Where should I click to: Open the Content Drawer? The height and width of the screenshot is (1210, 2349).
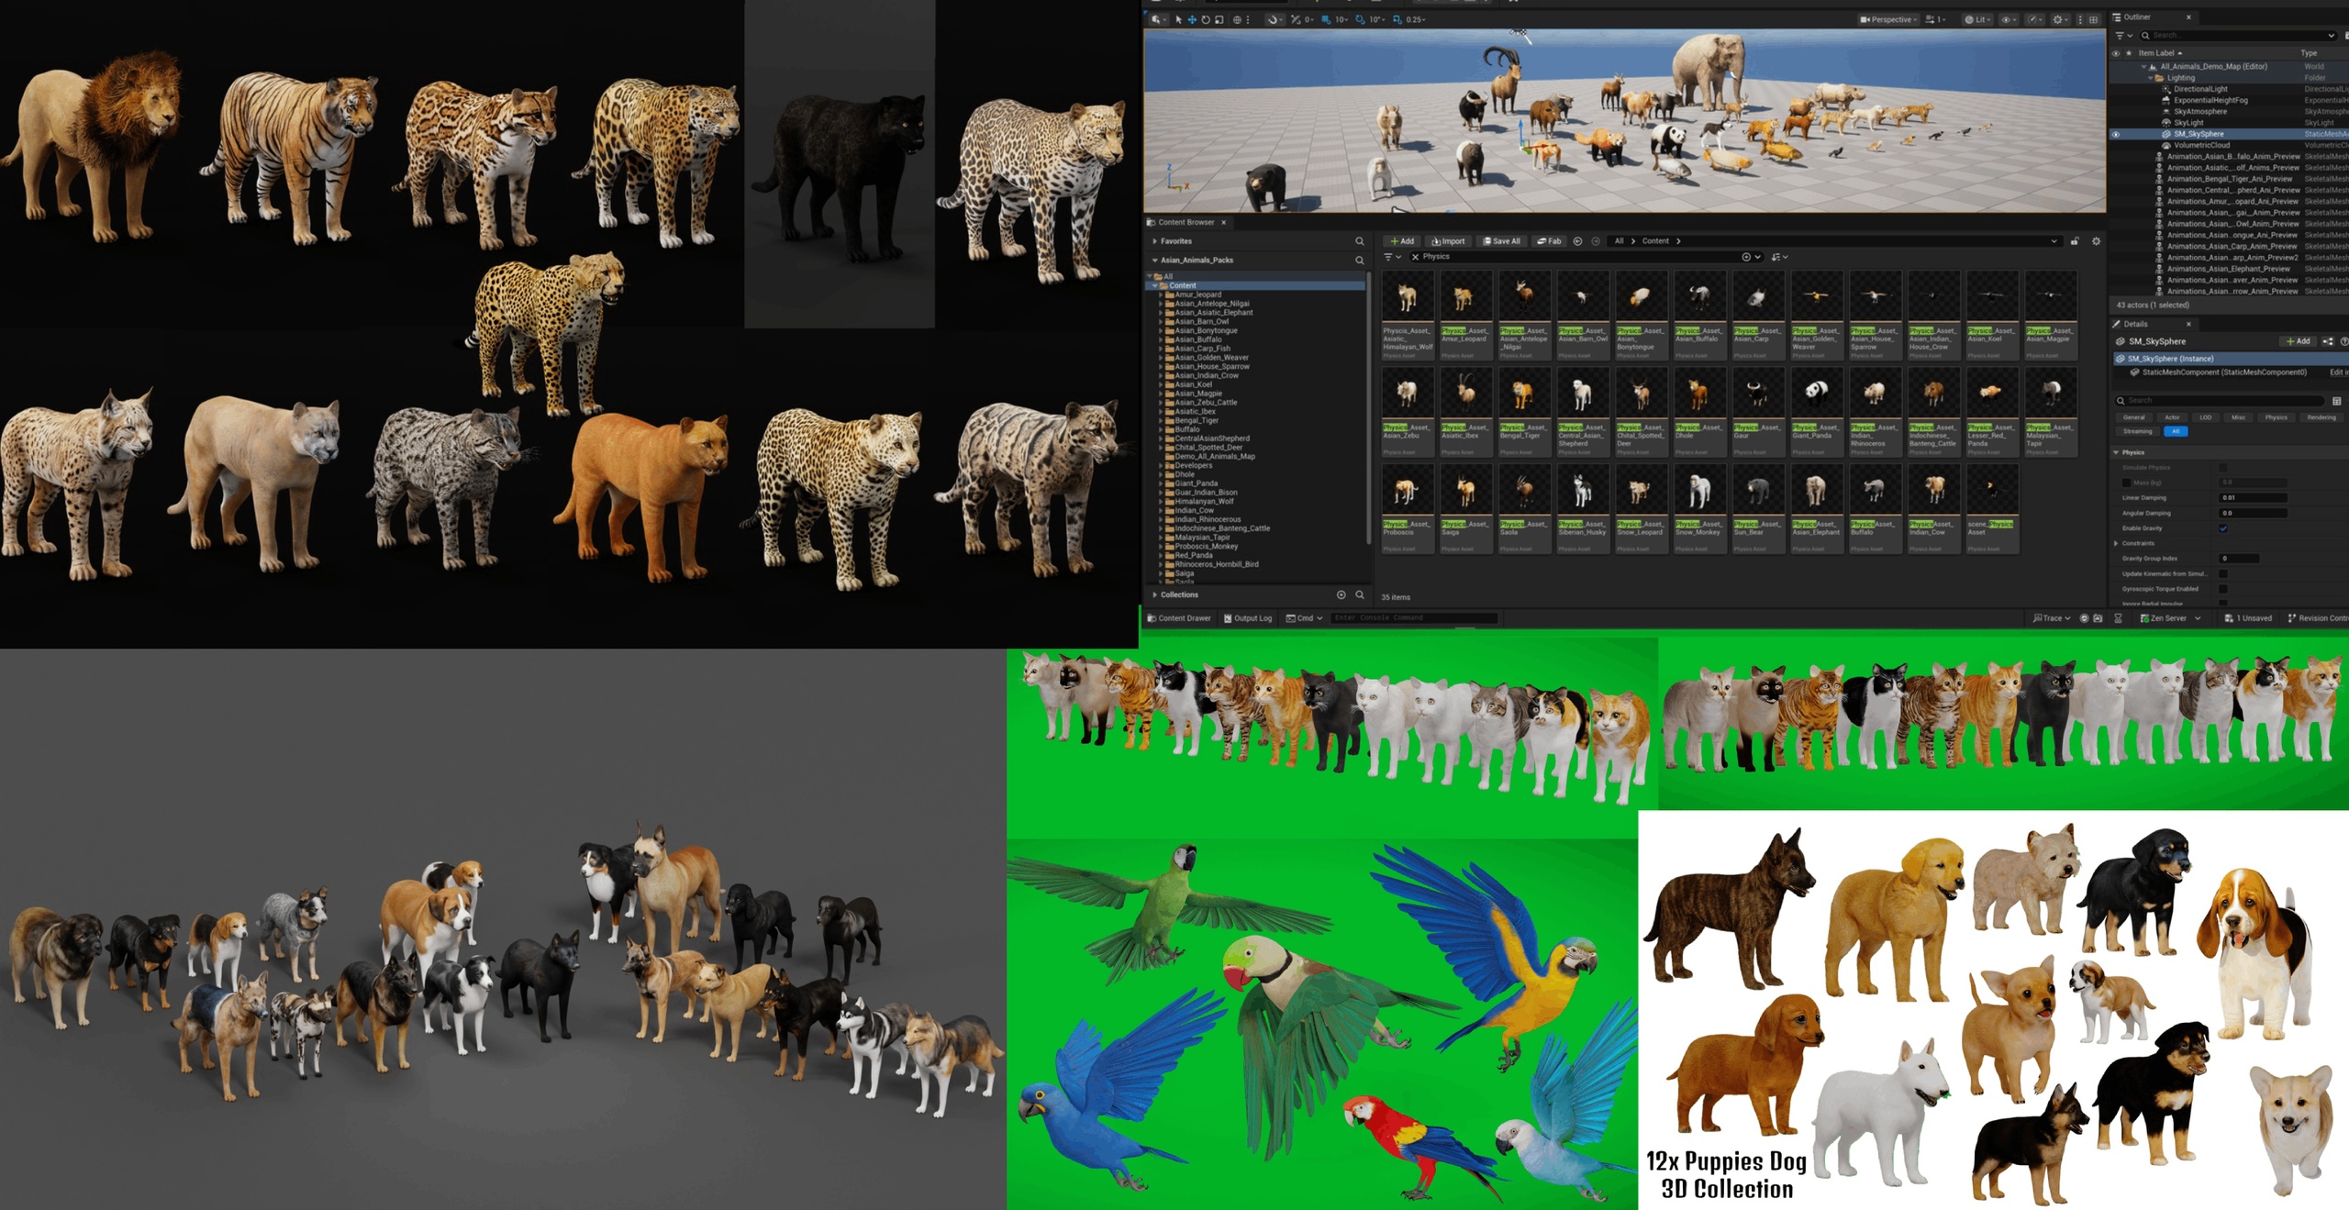point(1179,618)
